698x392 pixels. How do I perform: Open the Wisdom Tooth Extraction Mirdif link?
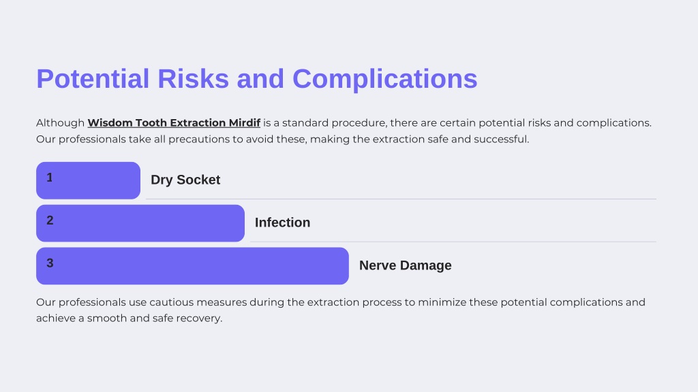[x=174, y=122]
